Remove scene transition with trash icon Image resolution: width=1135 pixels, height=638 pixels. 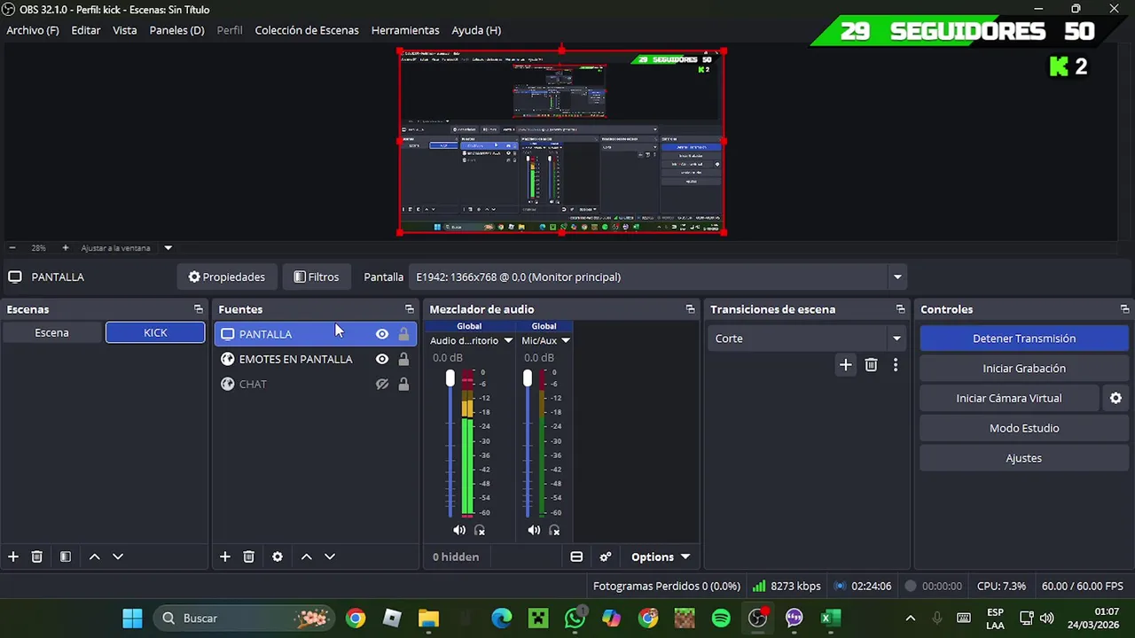pyautogui.click(x=871, y=365)
